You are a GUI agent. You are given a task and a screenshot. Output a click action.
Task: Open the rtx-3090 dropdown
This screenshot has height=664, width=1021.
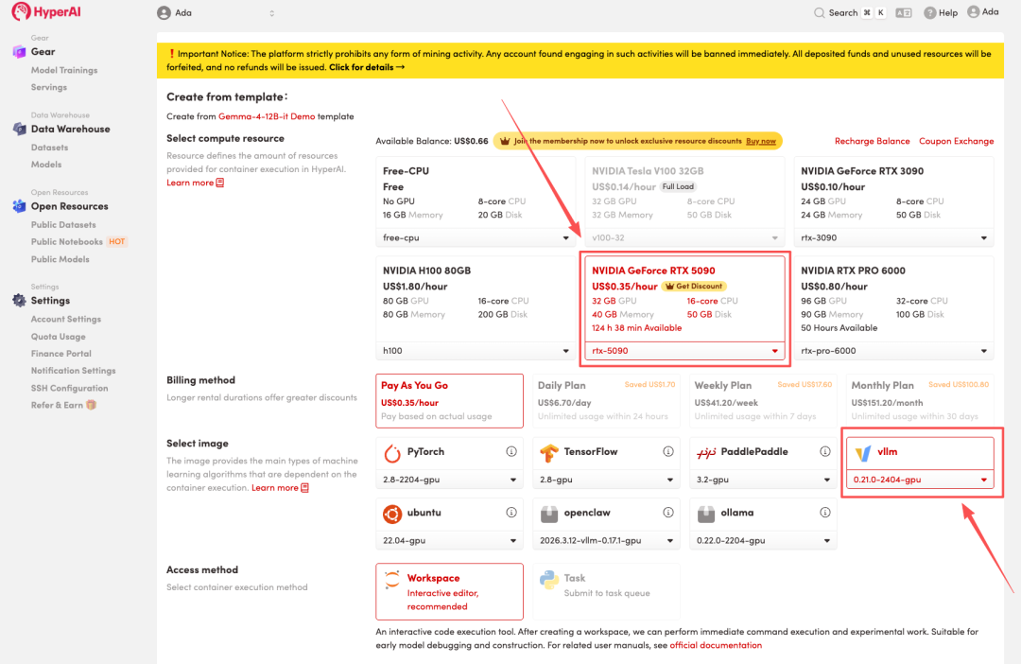[893, 237]
